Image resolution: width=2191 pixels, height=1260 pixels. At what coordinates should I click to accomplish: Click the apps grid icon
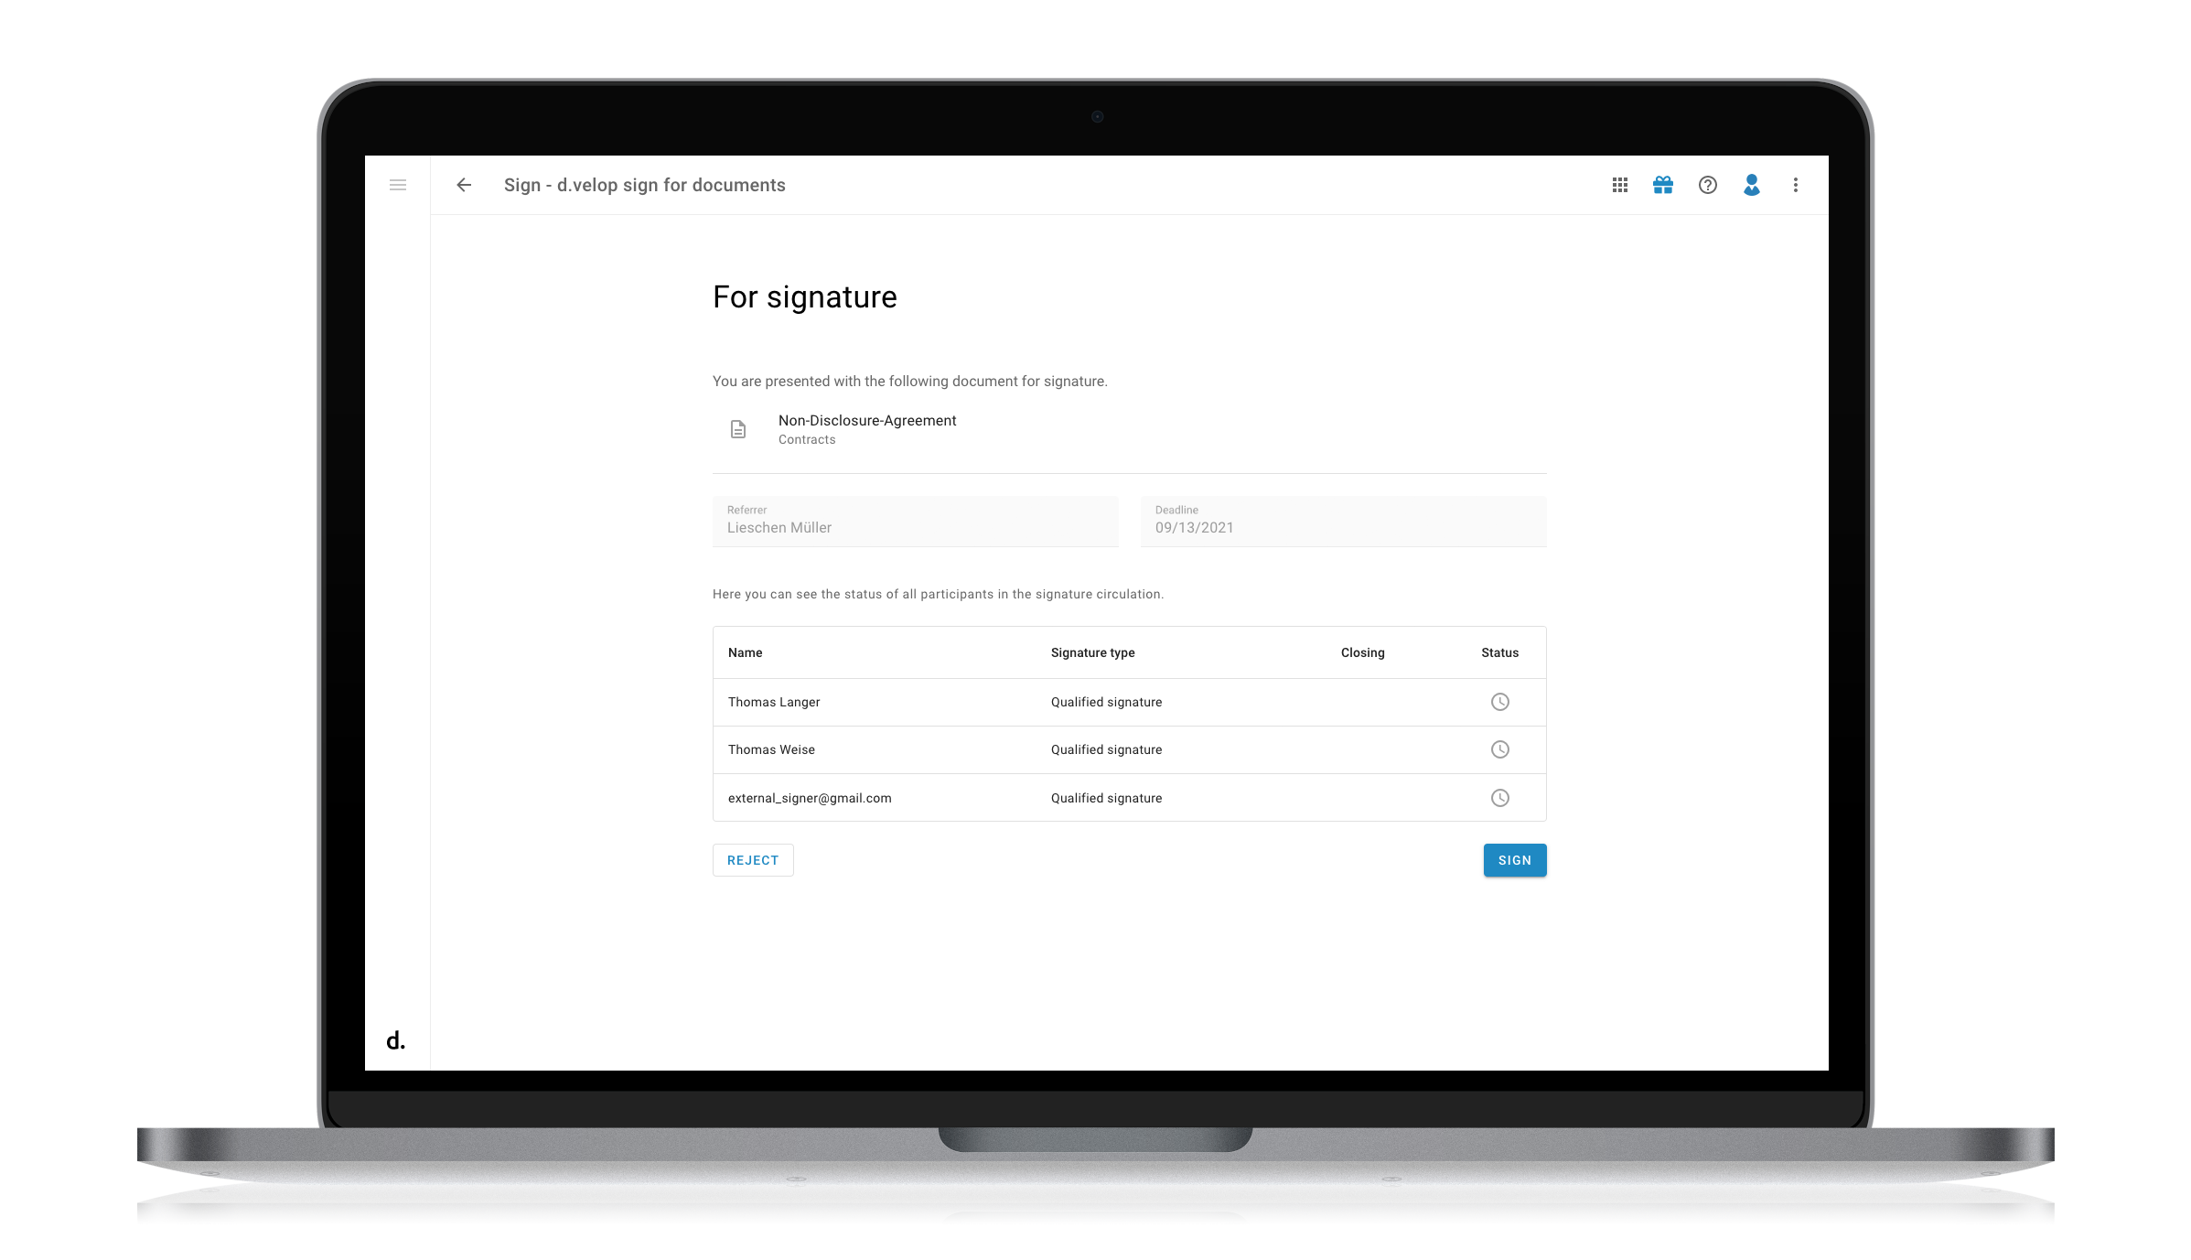pyautogui.click(x=1619, y=184)
